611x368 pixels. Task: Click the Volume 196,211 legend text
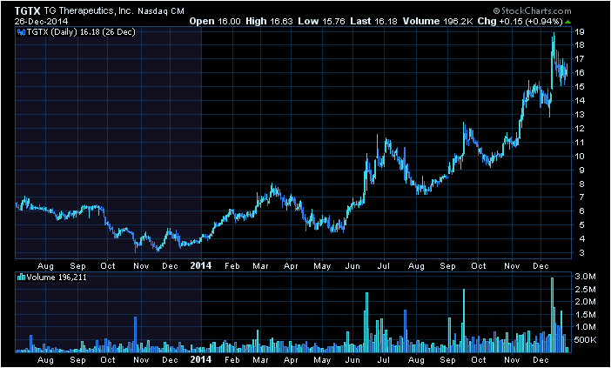pyautogui.click(x=57, y=278)
